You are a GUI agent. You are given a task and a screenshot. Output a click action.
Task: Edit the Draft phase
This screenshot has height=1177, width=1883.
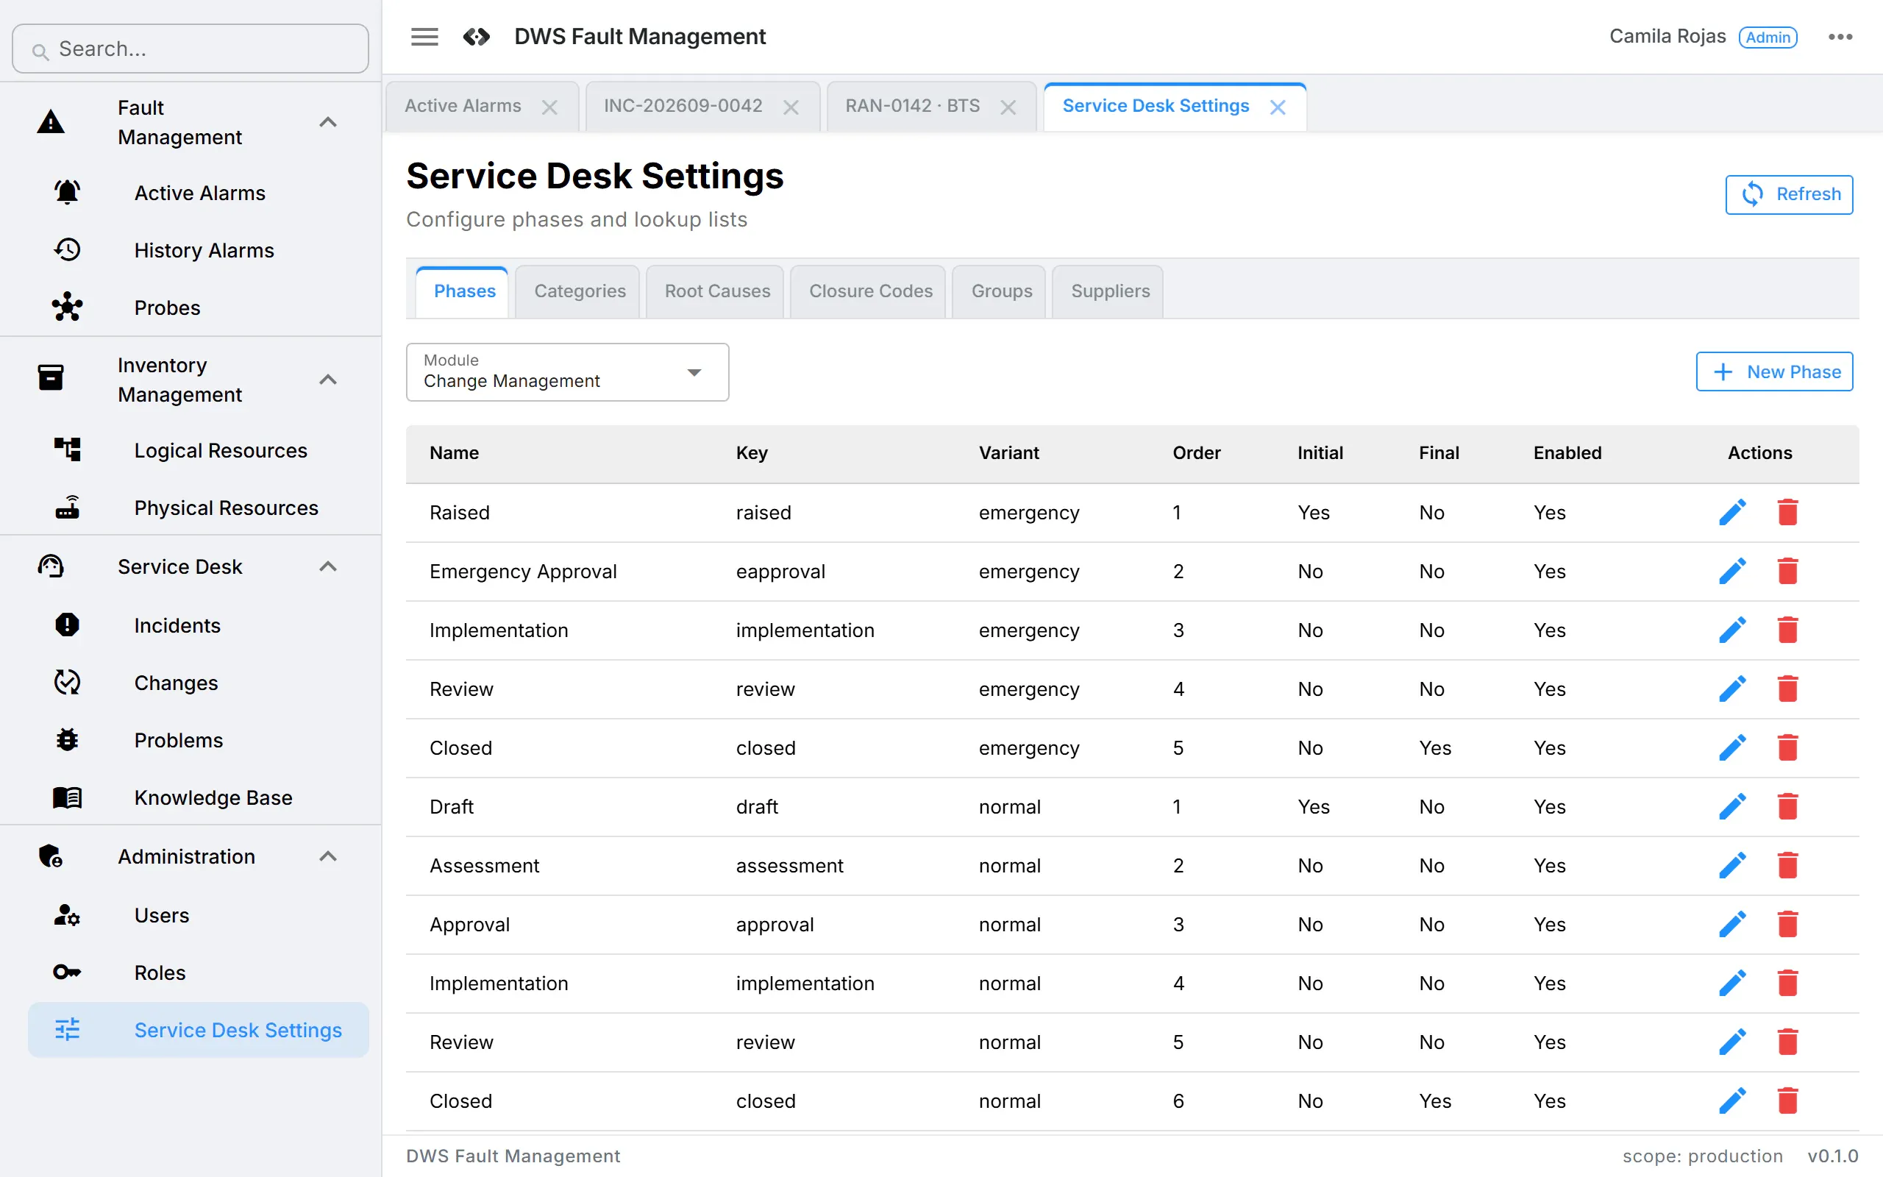(x=1733, y=806)
